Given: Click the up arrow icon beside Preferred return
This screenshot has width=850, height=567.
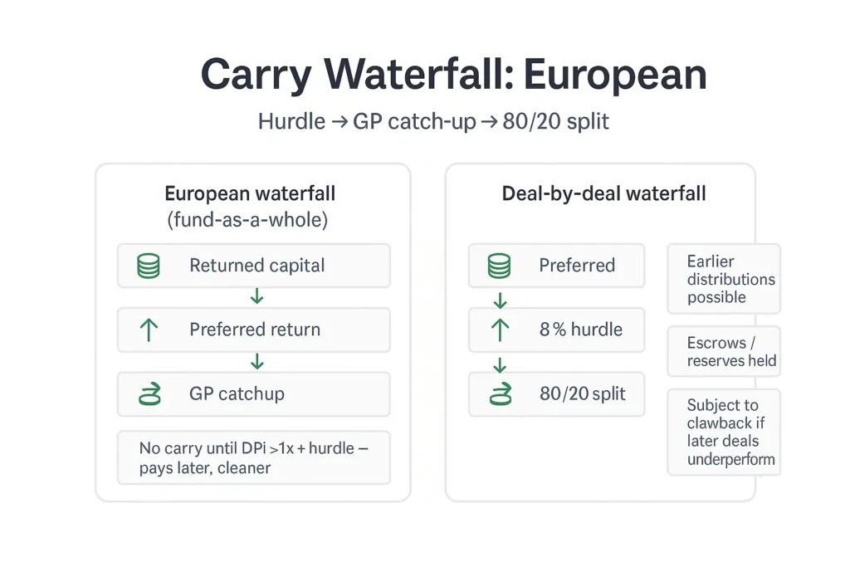Looking at the screenshot, I should (149, 330).
